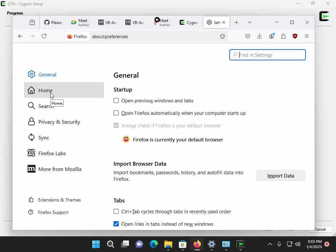This screenshot has width=336, height=252.
Task: Reload the current page
Action: pyautogui.click(x=44, y=36)
